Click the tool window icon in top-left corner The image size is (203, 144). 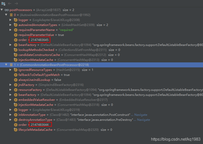(x=3, y=3)
